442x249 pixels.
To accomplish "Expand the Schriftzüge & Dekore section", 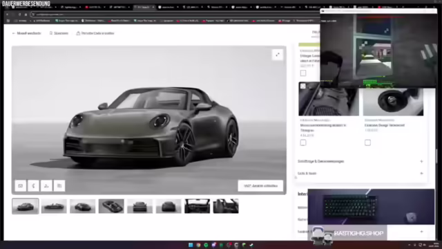I will point(361,161).
